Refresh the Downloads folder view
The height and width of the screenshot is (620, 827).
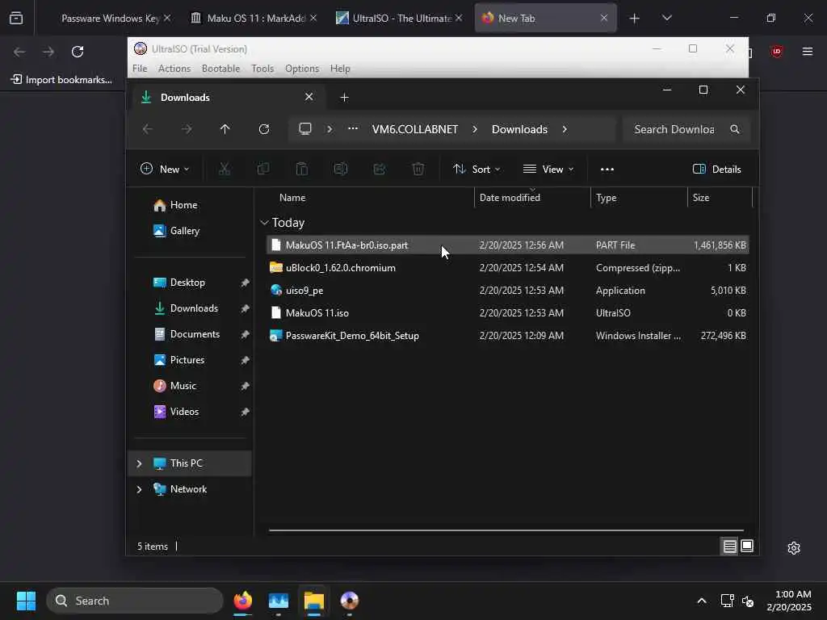coord(264,129)
